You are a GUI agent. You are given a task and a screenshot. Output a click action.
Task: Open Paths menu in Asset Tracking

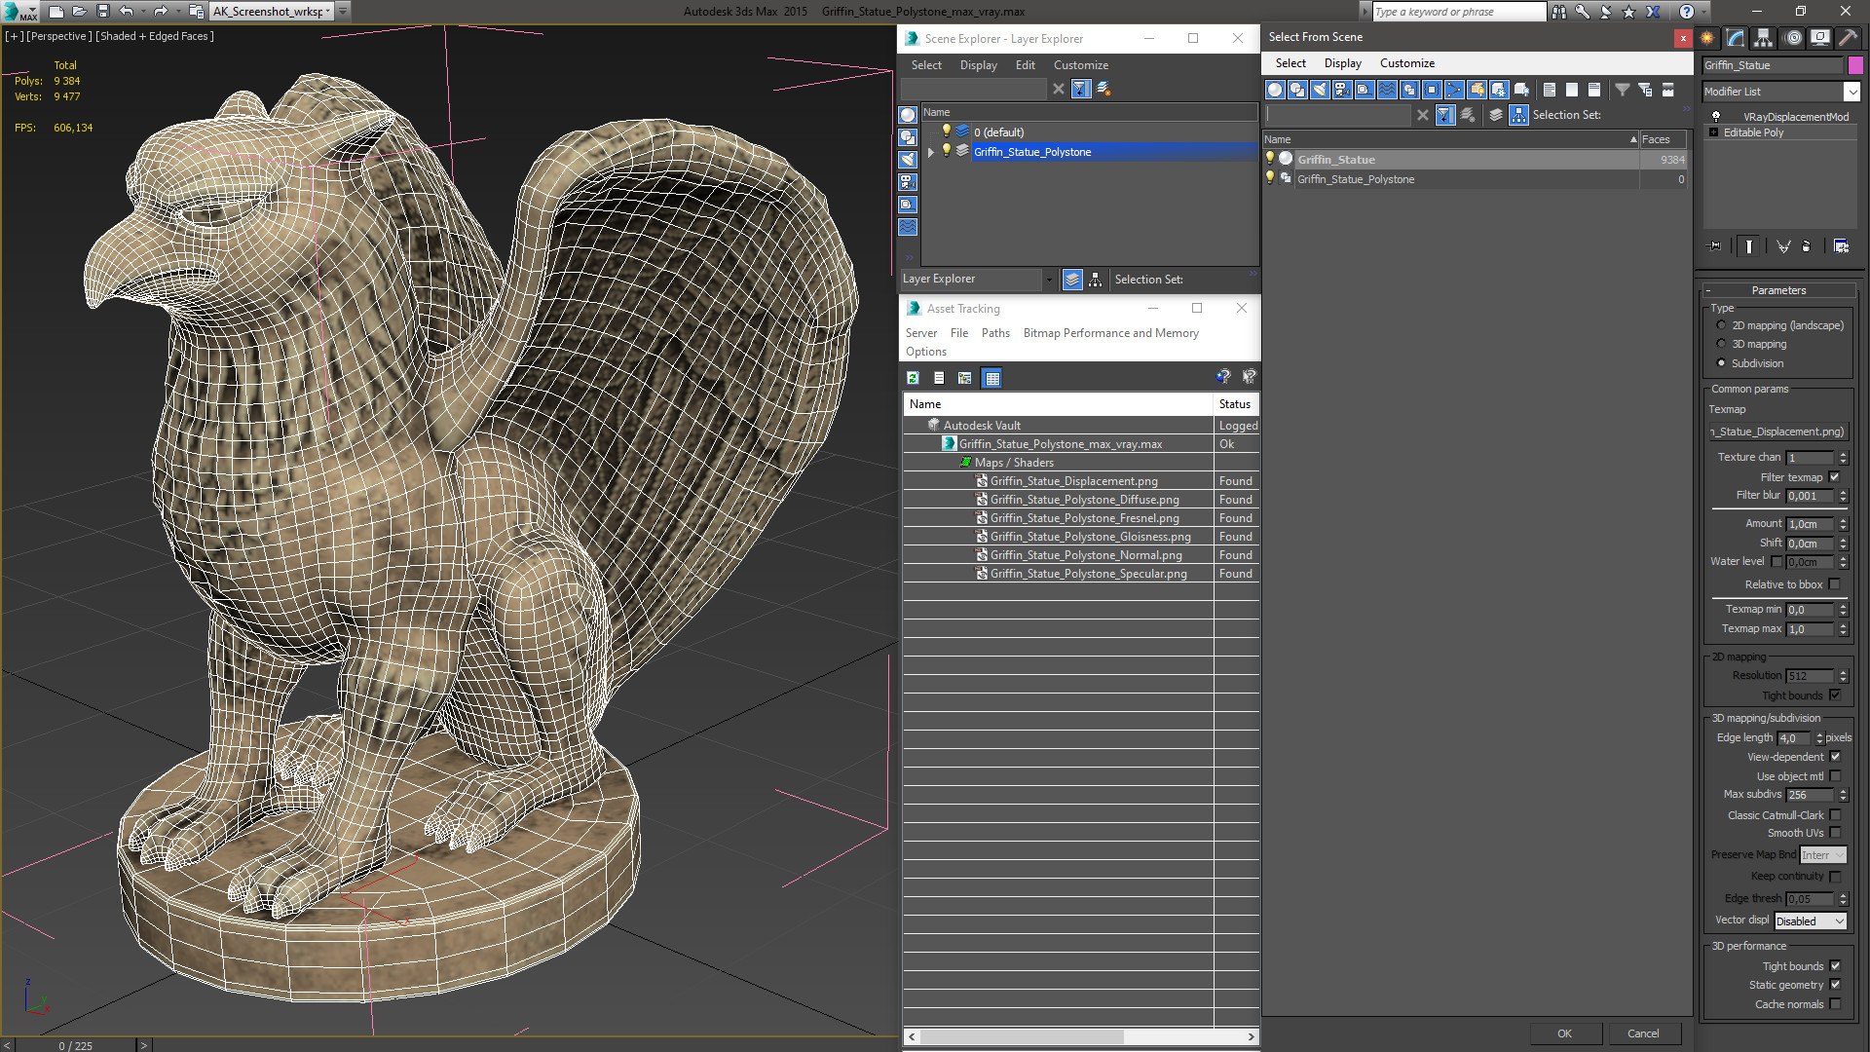995,333
